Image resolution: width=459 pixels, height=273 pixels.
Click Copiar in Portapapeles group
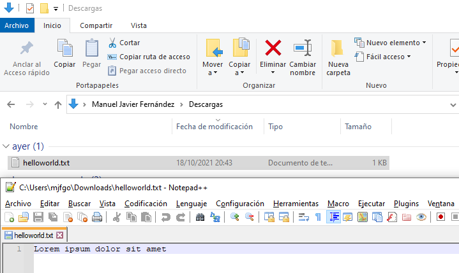click(64, 53)
